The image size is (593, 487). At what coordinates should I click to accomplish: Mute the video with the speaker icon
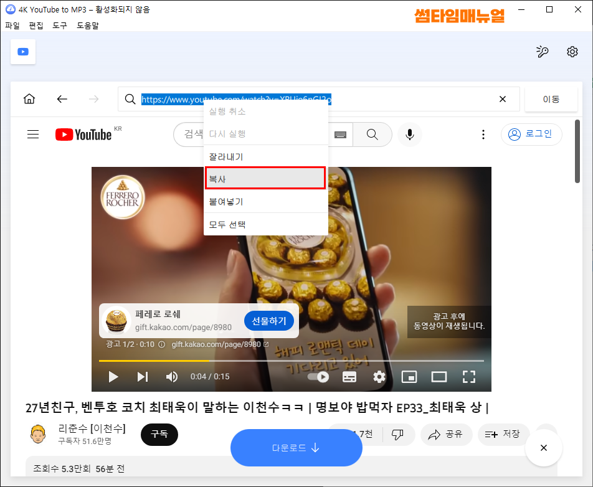tap(172, 377)
